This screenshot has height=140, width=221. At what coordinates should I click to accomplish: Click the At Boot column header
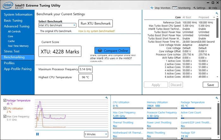pos(187,17)
